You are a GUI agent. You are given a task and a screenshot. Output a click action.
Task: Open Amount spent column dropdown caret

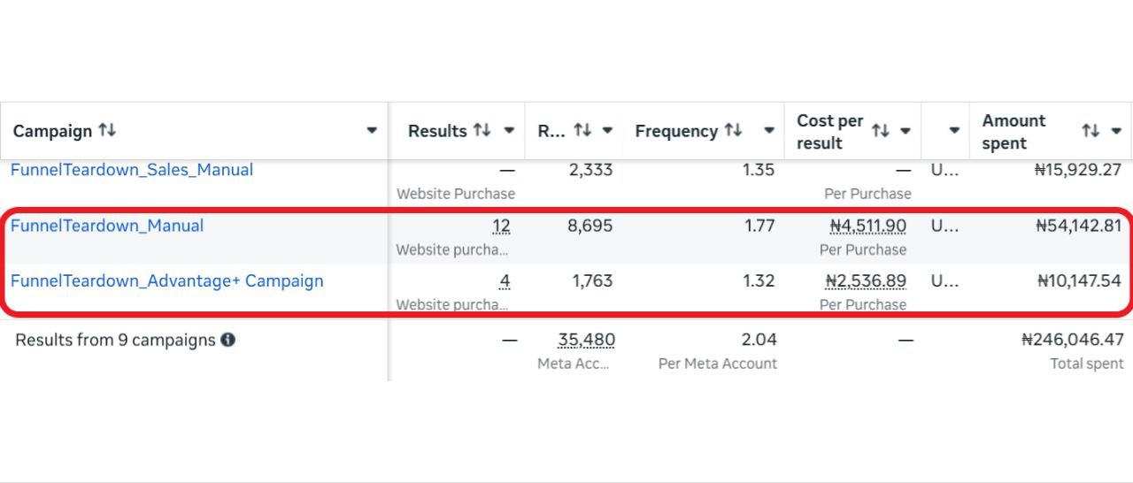1116,131
